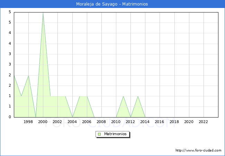Click the 2002 x-axis year label
Viewport: 225px width, 156px height.
57,122
